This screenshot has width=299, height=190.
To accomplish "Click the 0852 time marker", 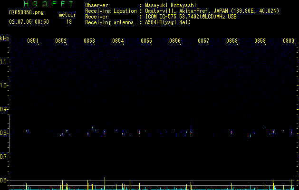I will (x=61, y=40).
